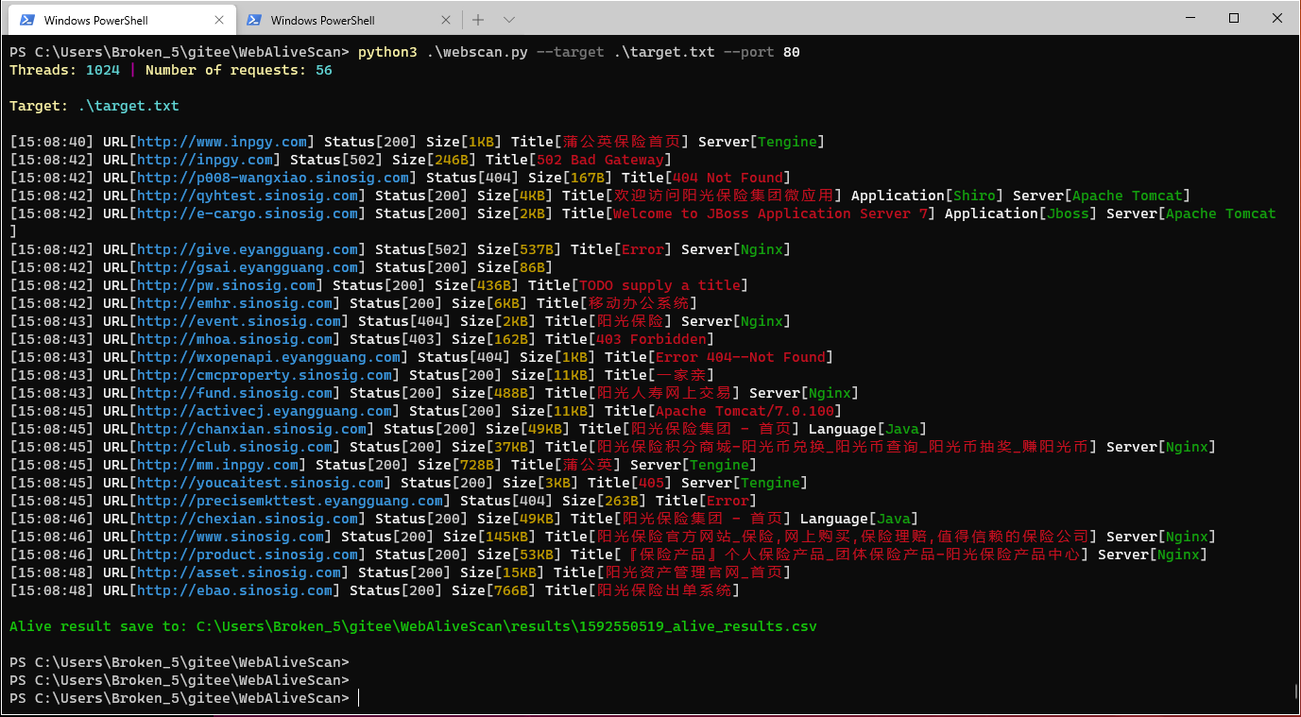Click PowerShell icon on second tab
Viewport: 1301px width, 717px height.
254,20
